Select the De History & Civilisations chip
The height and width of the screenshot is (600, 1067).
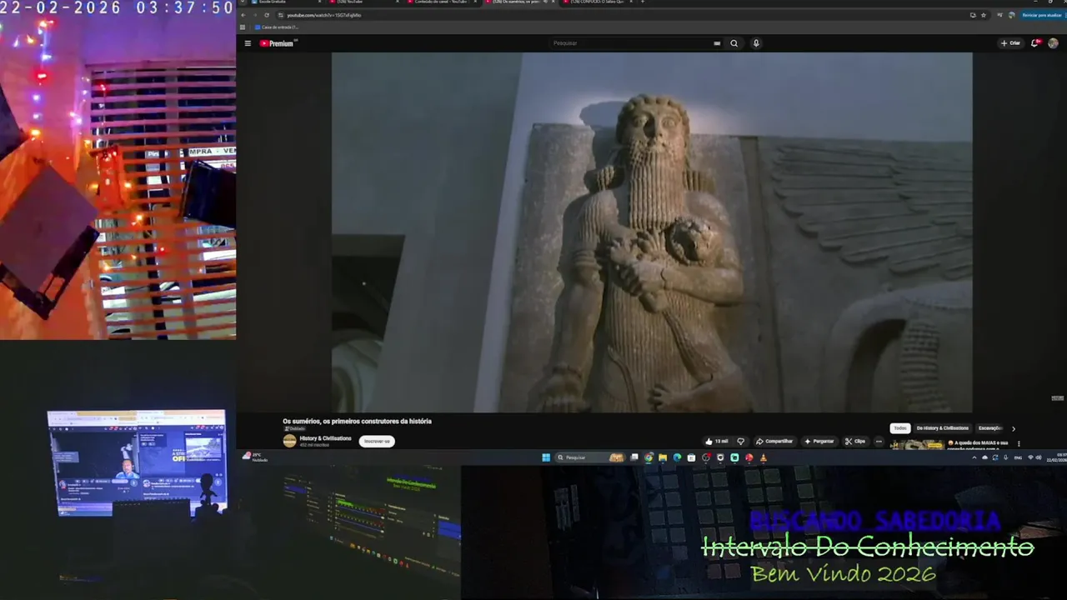point(943,428)
